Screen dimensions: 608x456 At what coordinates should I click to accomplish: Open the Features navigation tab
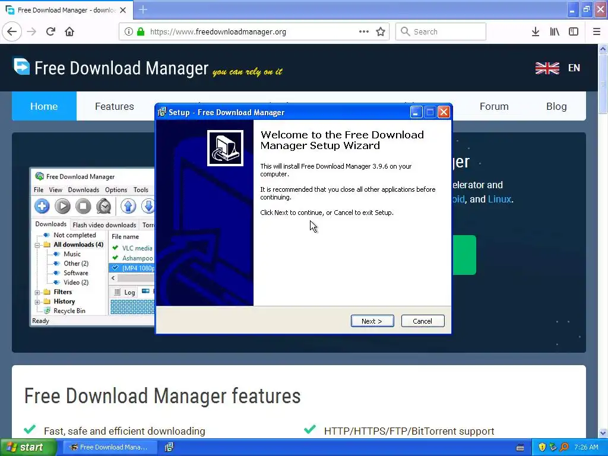click(115, 106)
